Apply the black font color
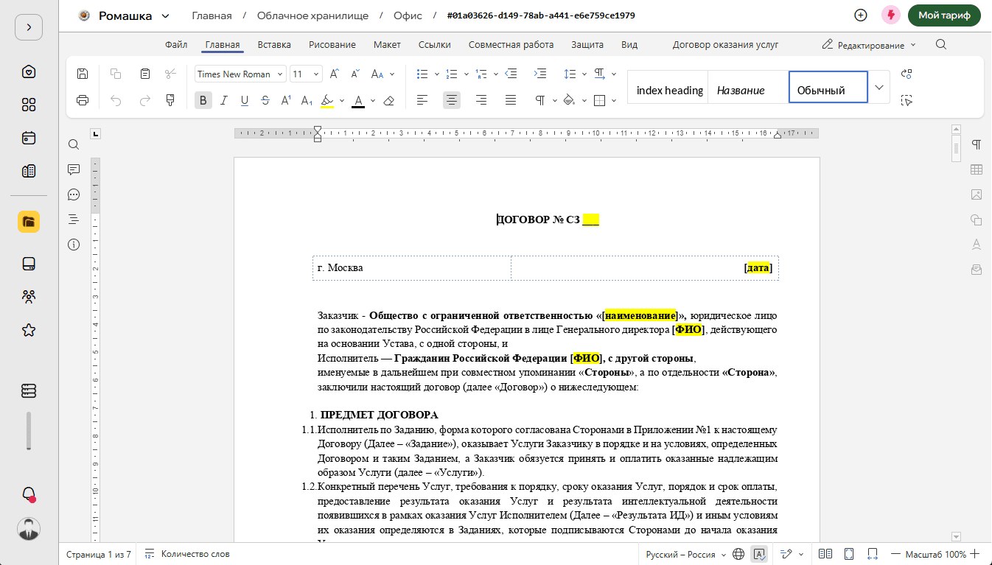The height and width of the screenshot is (565, 992). 358,101
